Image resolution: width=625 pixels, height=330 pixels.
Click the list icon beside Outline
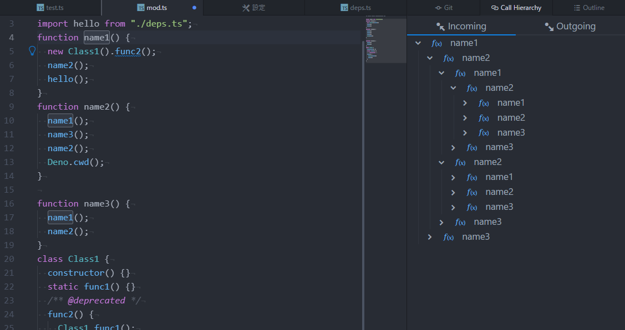coord(577,8)
